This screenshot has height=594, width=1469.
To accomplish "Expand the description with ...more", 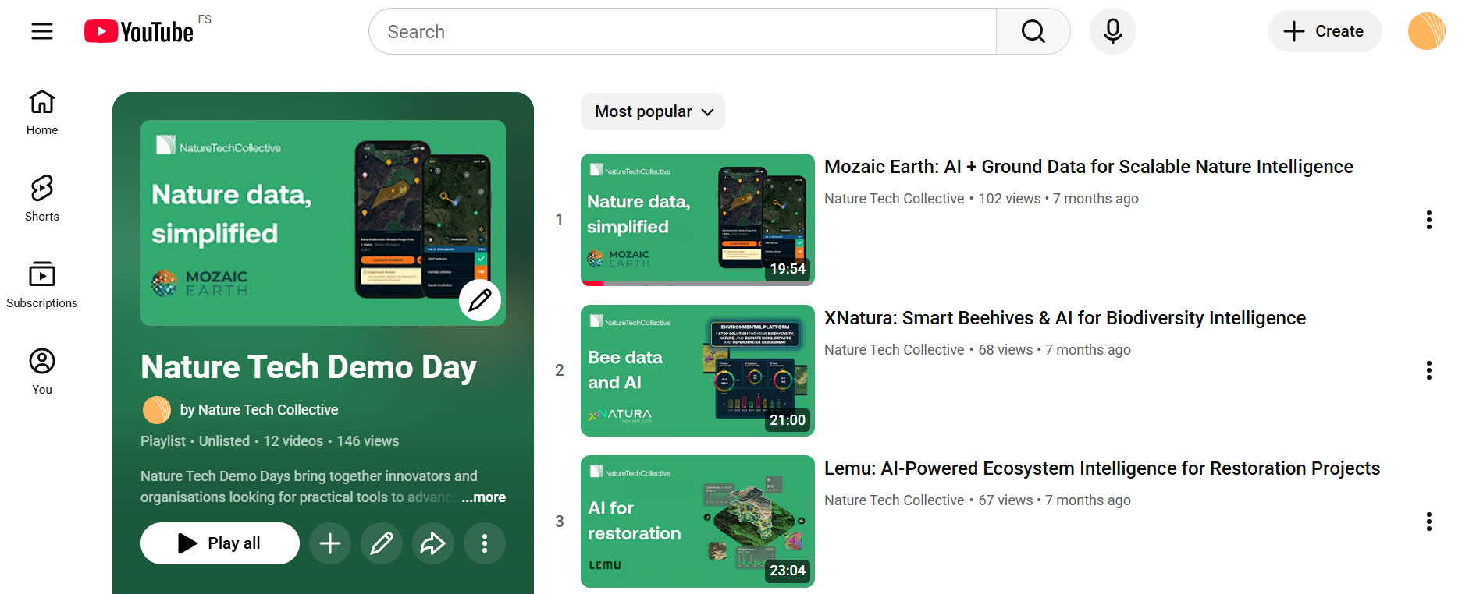I will tap(483, 497).
